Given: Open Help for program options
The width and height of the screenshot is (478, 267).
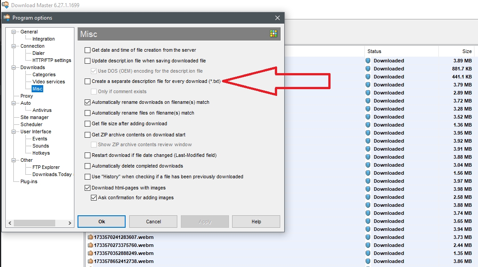Looking at the screenshot, I should coord(256,222).
